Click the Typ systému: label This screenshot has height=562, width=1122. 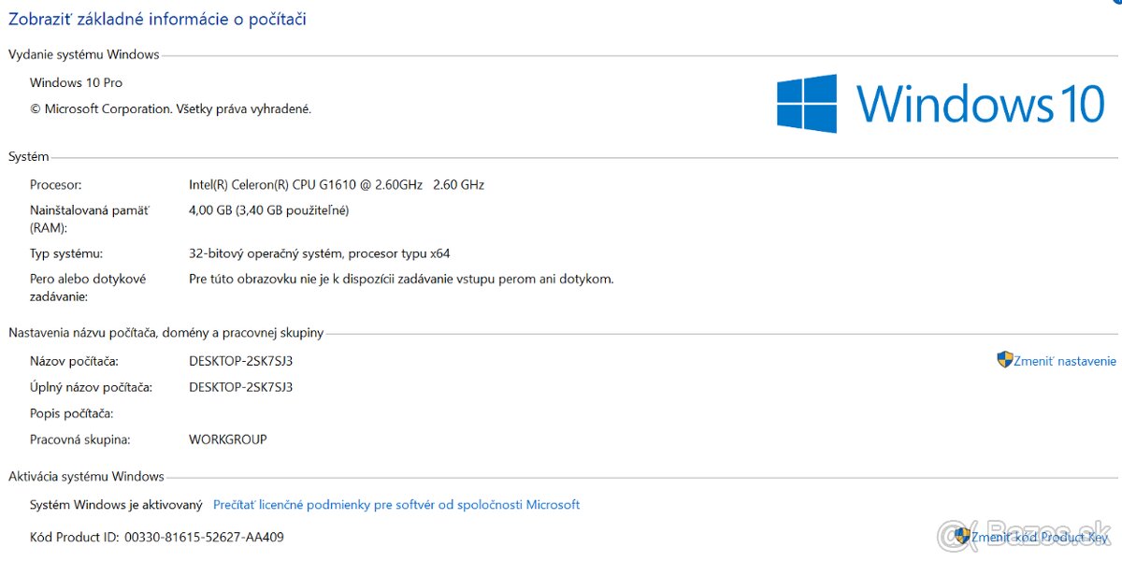66,253
